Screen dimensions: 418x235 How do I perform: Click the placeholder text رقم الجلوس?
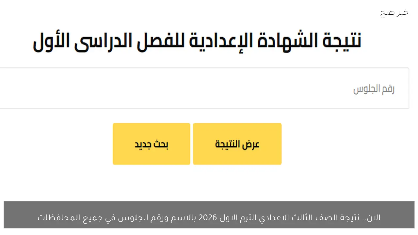pos(374,88)
